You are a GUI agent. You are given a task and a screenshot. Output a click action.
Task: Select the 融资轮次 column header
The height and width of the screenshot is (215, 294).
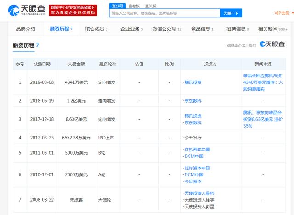[108, 64]
